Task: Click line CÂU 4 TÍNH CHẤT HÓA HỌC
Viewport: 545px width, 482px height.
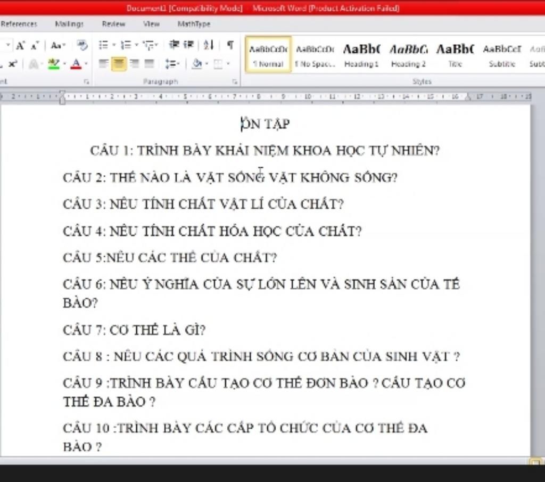Action: (x=212, y=231)
